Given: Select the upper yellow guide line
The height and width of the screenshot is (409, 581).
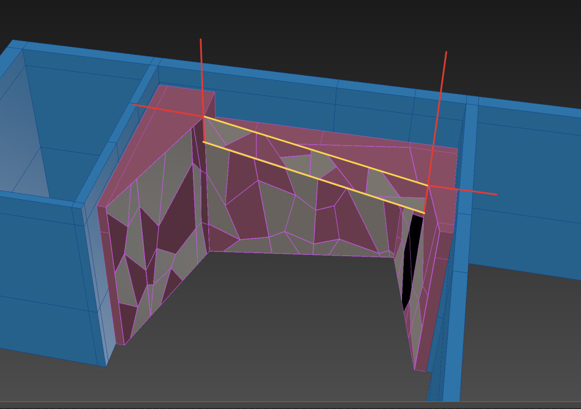Looking at the screenshot, I should (x=317, y=151).
